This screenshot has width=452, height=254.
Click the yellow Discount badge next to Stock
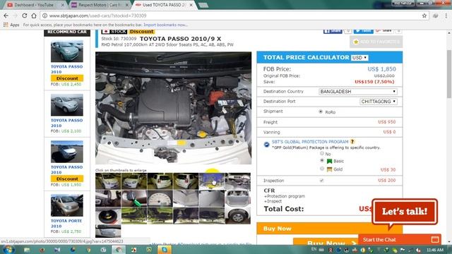point(141,31)
